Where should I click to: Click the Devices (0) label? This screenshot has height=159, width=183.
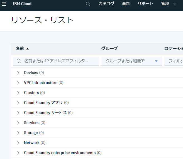34,73
